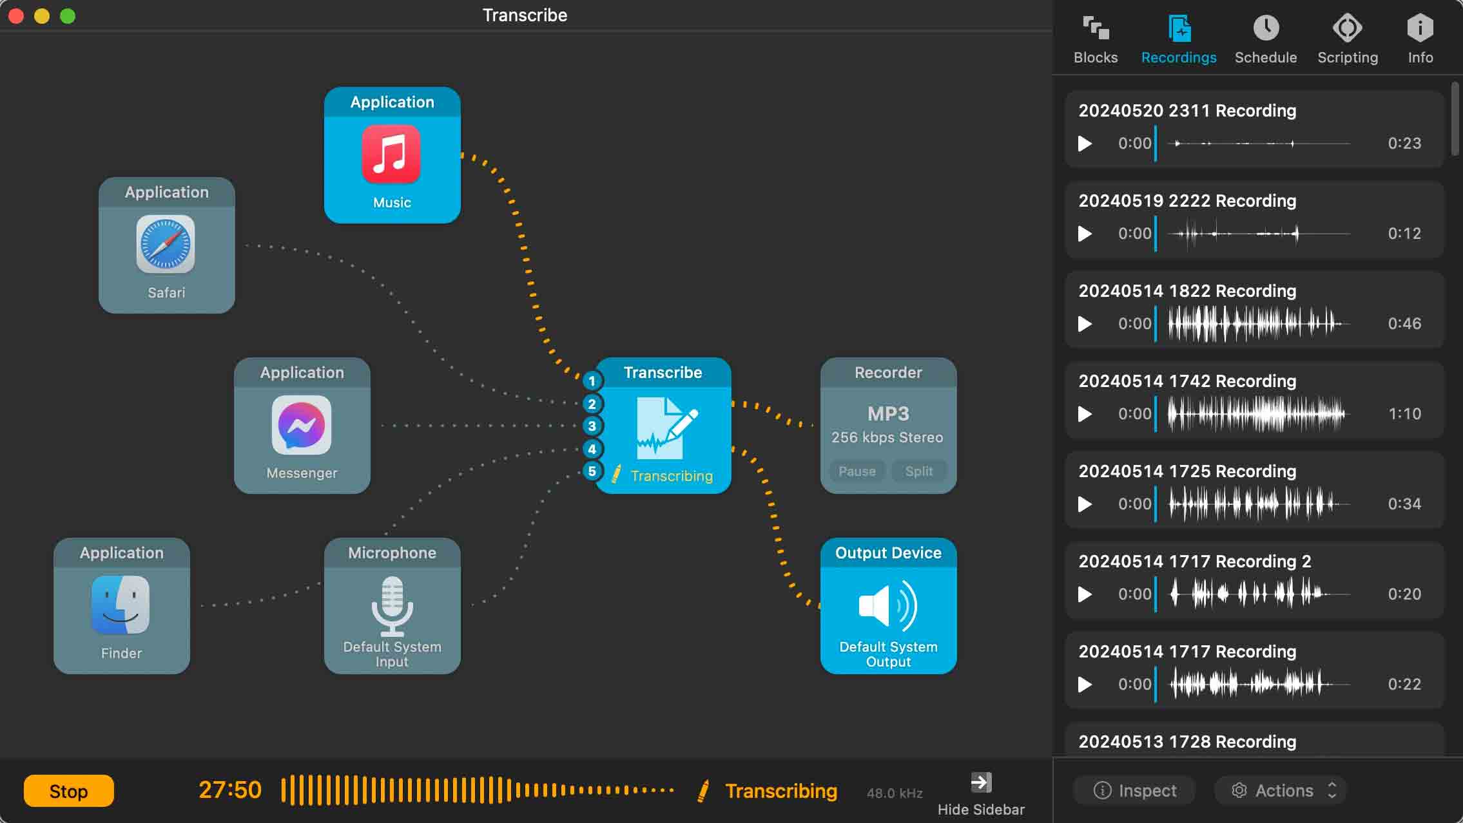Click input port 4 on Transcribe block
The image size is (1463, 823).
pyautogui.click(x=592, y=449)
